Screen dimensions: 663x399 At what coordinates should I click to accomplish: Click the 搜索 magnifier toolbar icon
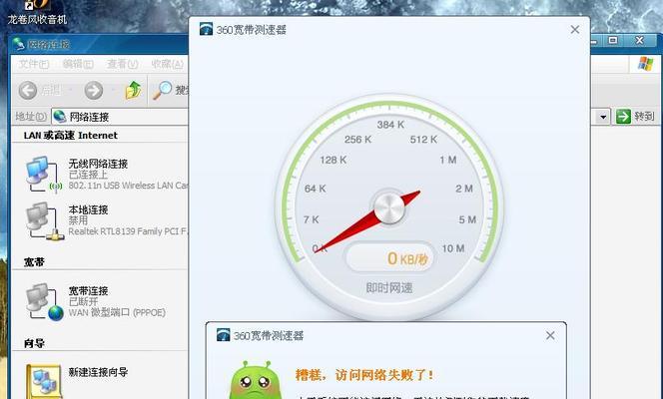163,90
